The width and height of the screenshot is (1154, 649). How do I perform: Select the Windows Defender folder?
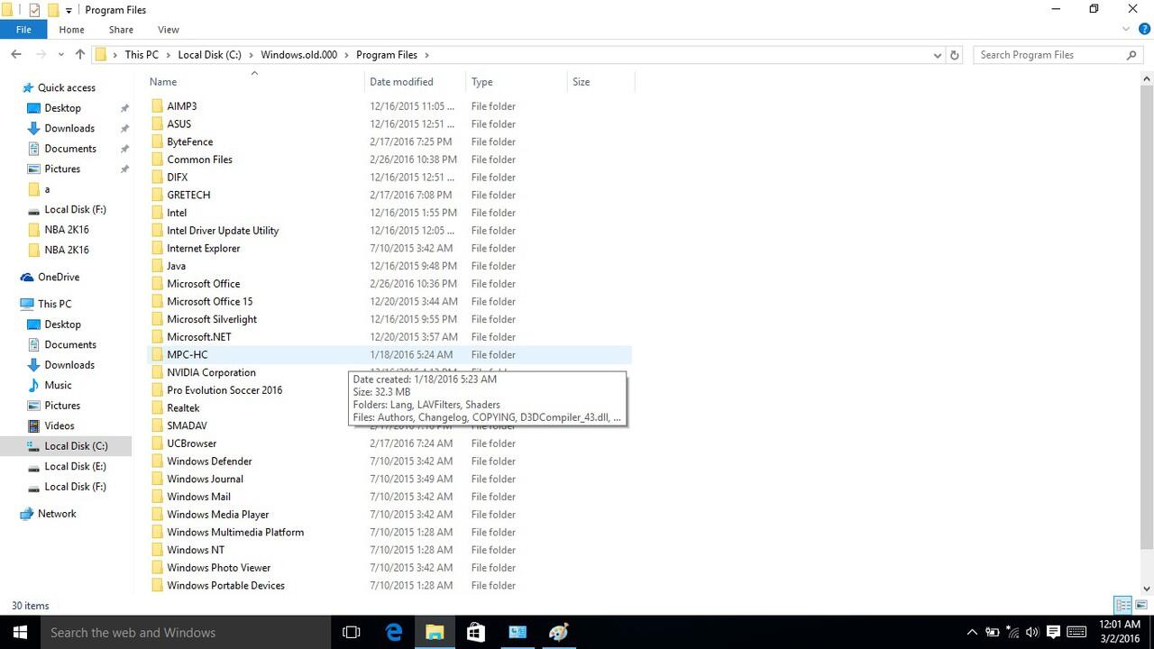(x=209, y=462)
